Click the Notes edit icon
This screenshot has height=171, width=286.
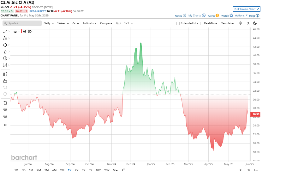[184, 15]
